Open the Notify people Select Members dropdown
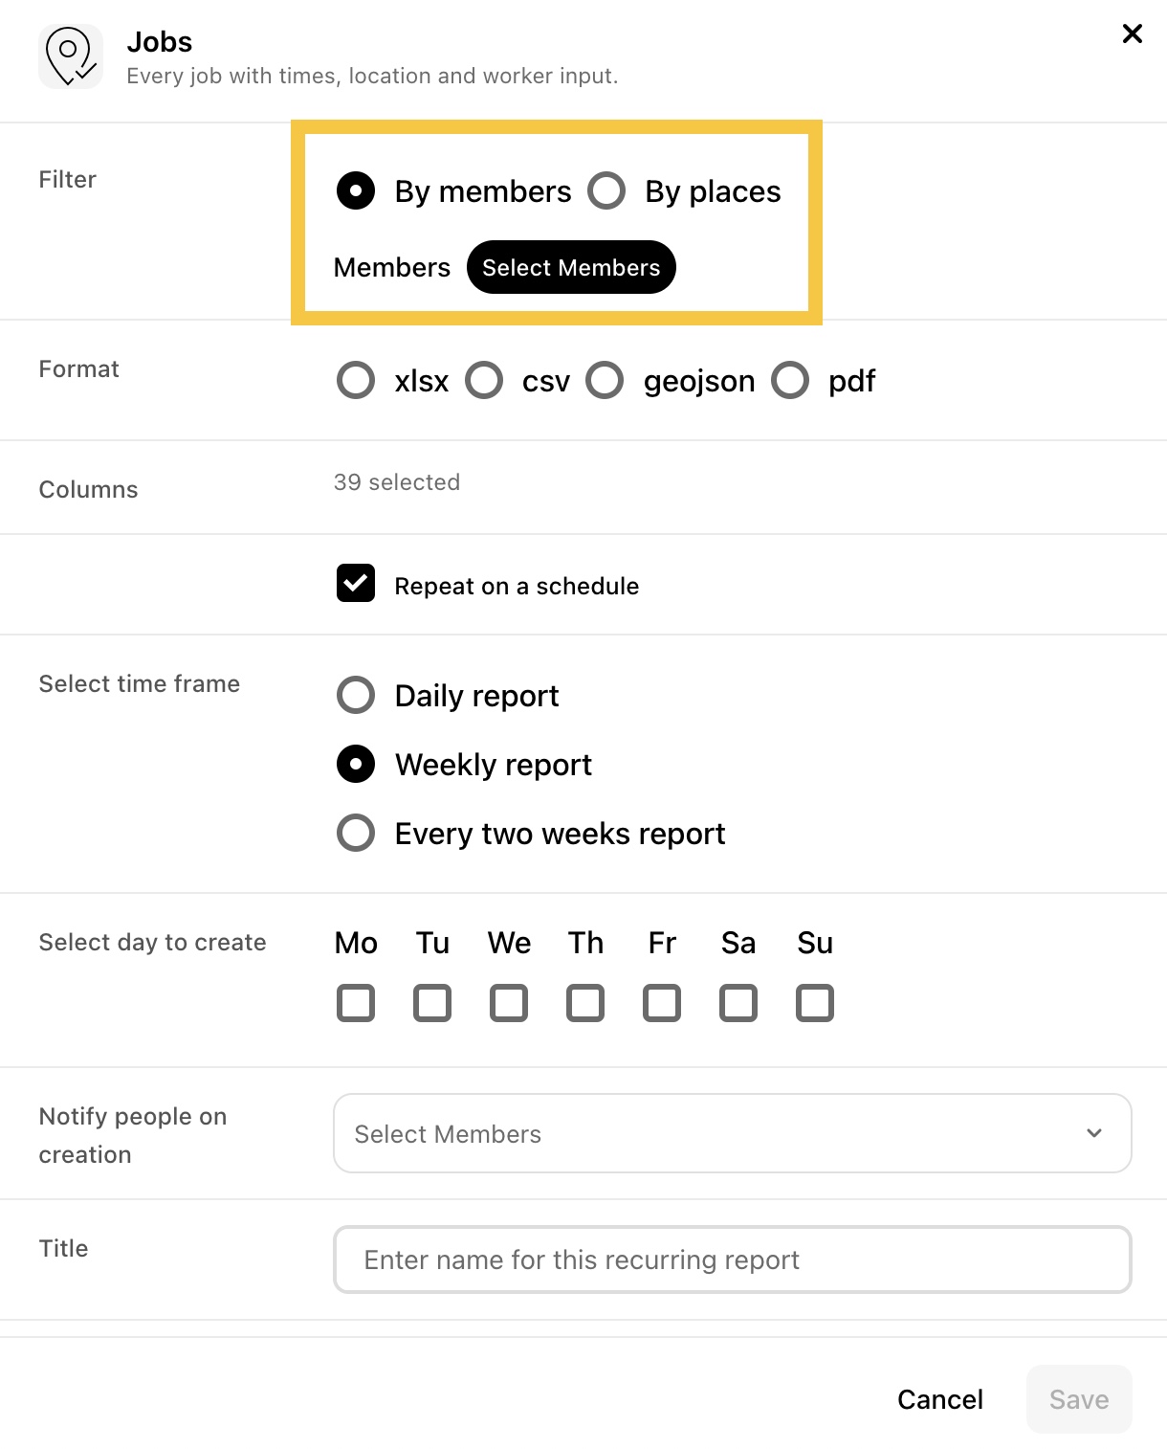The height and width of the screenshot is (1449, 1167). pos(733,1133)
